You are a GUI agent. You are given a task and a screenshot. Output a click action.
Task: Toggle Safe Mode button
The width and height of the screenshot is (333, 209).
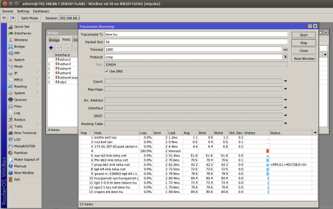pyautogui.click(x=29, y=18)
